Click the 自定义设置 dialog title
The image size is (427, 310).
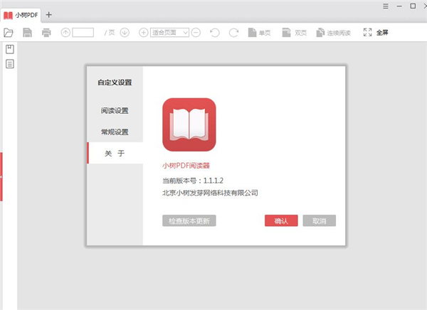(x=115, y=82)
